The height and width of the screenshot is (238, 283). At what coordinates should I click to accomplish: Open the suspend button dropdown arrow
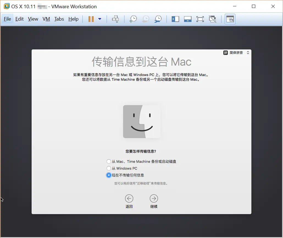(100, 19)
